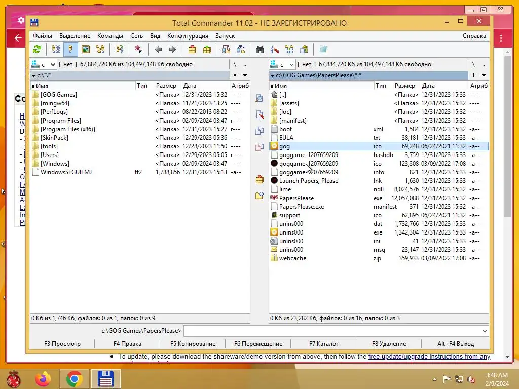Switch to brief file list view
This screenshot has height=389, width=519.
(56, 50)
